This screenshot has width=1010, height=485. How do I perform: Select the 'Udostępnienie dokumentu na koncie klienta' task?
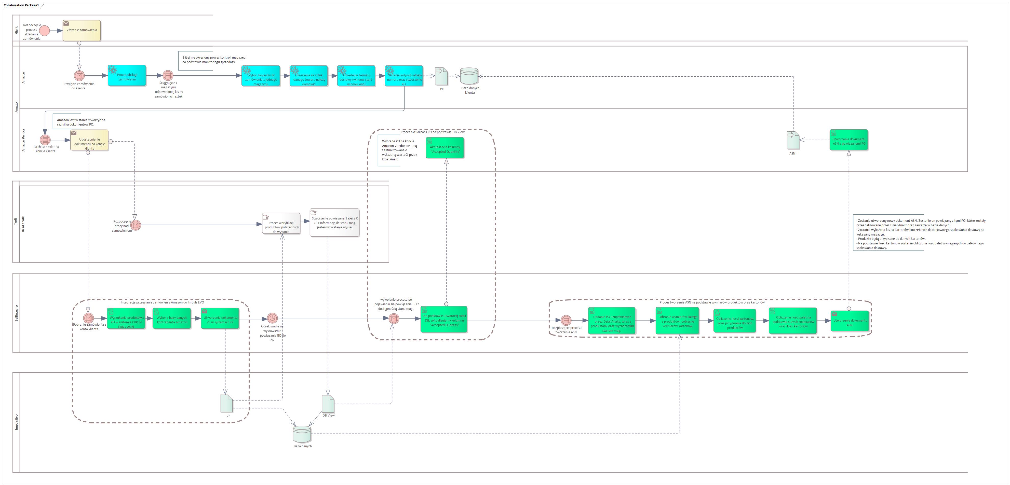click(x=89, y=140)
